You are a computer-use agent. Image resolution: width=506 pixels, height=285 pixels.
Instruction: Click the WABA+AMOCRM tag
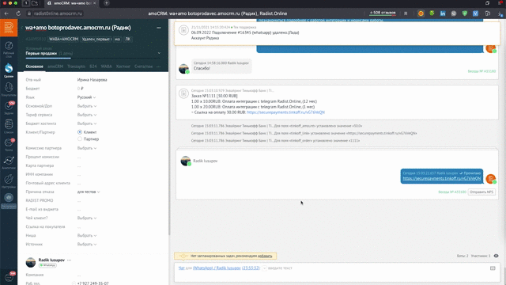(x=63, y=39)
